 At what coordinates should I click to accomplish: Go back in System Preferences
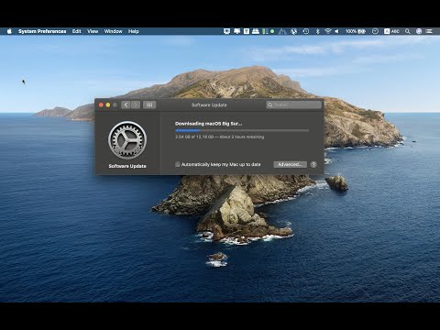point(126,104)
